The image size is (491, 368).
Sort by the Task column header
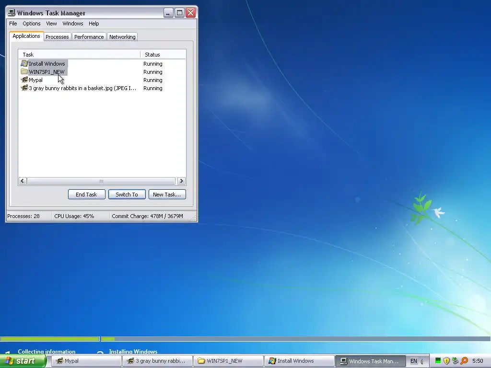point(79,55)
